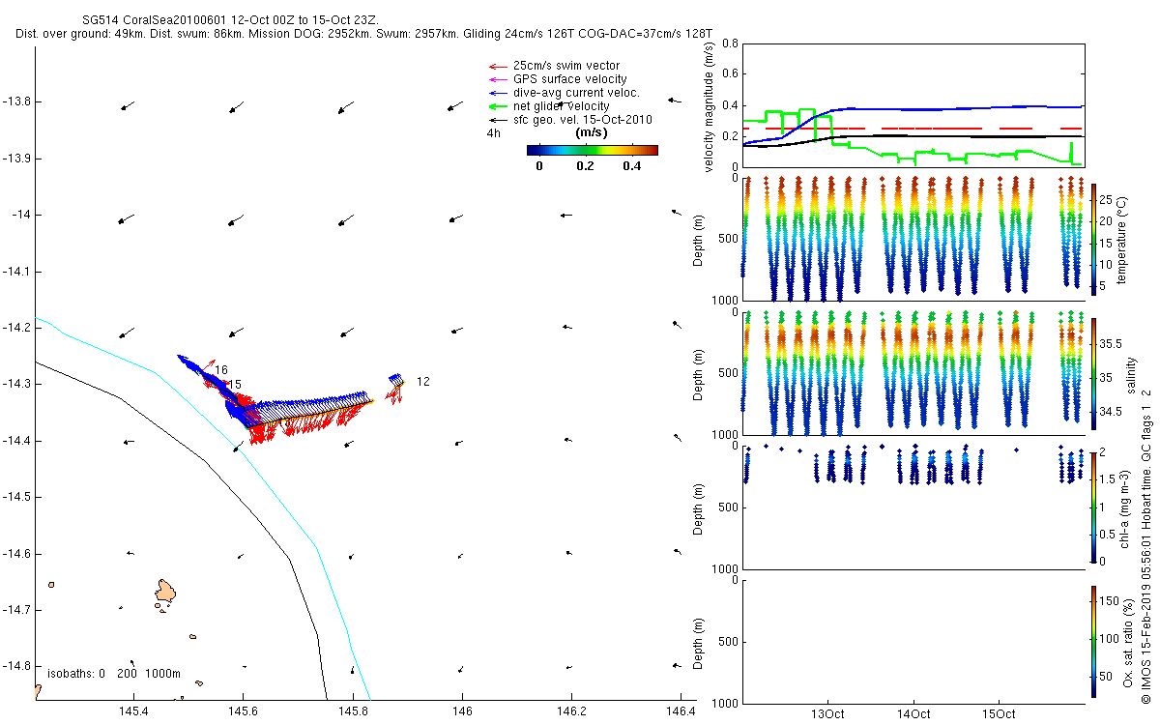Image resolution: width=1160 pixels, height=725 pixels.
Task: Click the largest orange island on the map
Action: click(166, 593)
